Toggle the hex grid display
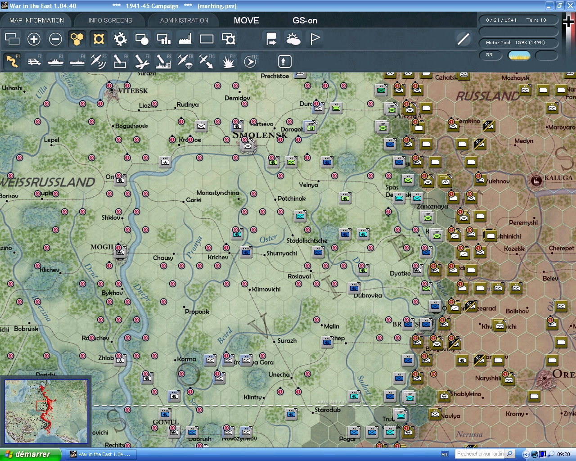Image resolution: width=576 pixels, height=461 pixels. pyautogui.click(x=77, y=39)
